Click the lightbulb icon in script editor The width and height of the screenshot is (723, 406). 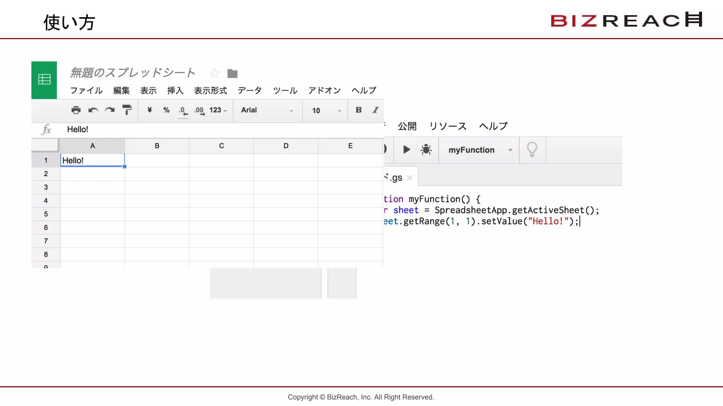click(532, 150)
